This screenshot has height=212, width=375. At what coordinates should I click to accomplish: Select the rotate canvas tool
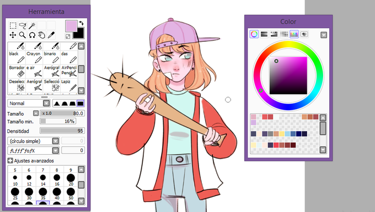[32, 35]
